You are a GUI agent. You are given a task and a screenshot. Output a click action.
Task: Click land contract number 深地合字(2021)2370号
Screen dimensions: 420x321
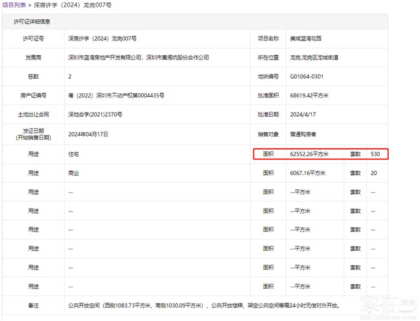click(95, 115)
